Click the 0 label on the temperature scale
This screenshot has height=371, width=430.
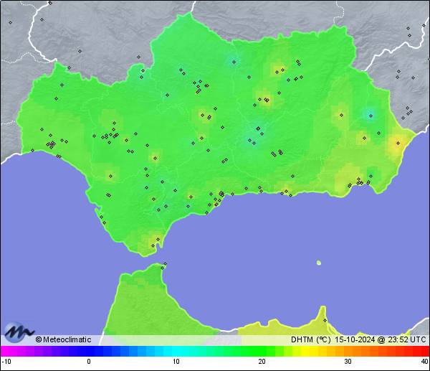(89, 362)
